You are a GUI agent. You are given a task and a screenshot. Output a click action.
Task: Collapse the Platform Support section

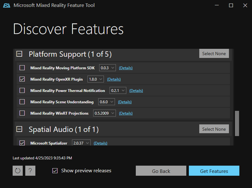(19, 54)
